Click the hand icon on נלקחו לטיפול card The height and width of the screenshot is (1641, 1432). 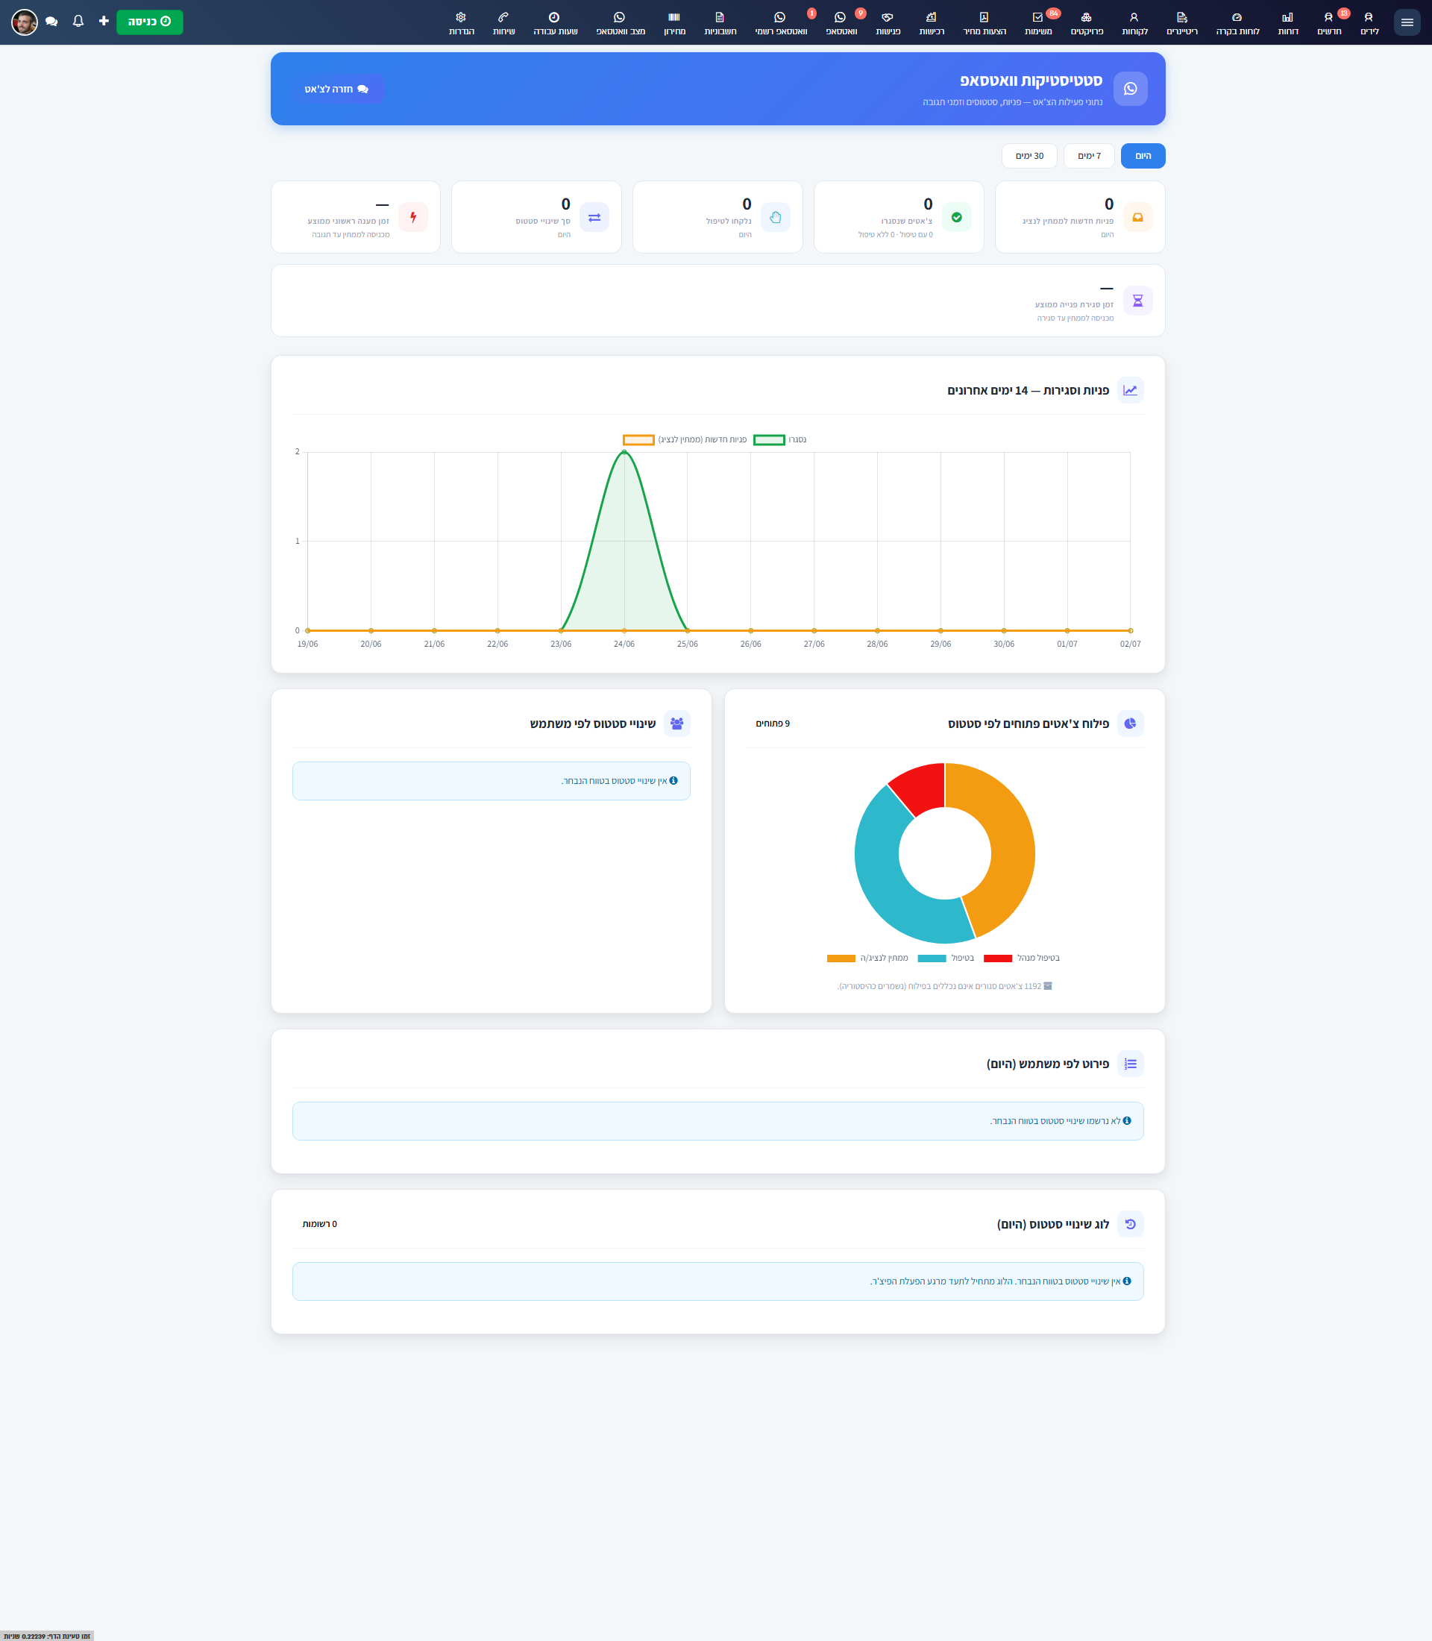coord(775,216)
